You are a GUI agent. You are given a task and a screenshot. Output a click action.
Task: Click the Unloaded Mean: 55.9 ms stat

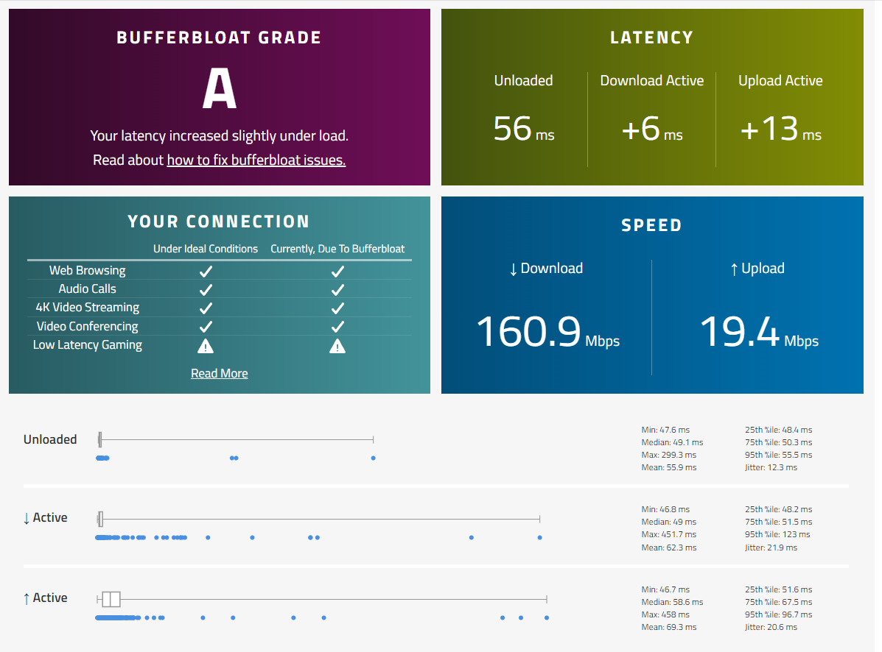[x=669, y=467]
